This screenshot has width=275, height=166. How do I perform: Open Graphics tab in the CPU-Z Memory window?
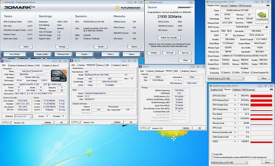point(185,71)
